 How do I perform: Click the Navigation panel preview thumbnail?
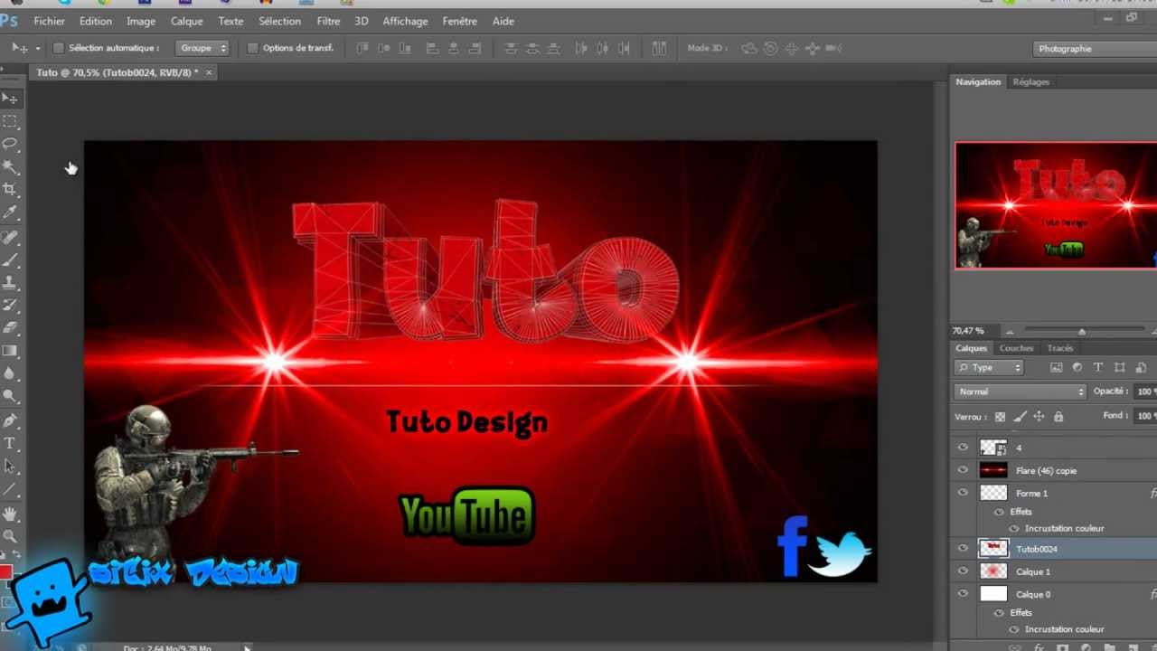click(x=1056, y=206)
